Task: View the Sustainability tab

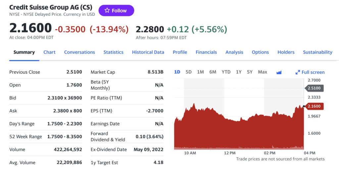Action: coord(317,52)
